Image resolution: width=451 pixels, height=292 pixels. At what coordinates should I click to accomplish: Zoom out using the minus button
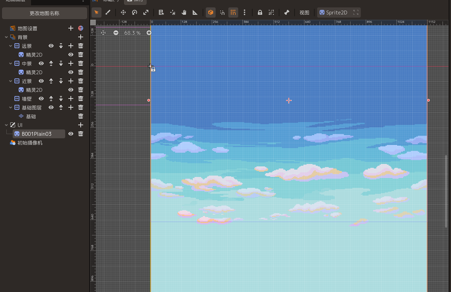pos(116,33)
